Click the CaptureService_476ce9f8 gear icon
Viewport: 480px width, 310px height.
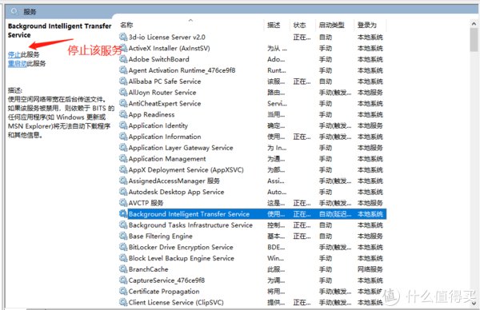[x=123, y=280]
